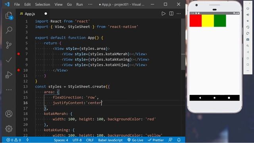The height and width of the screenshot is (143, 254).
Task: Click errors and warnings count in status bar
Action: [13, 140]
